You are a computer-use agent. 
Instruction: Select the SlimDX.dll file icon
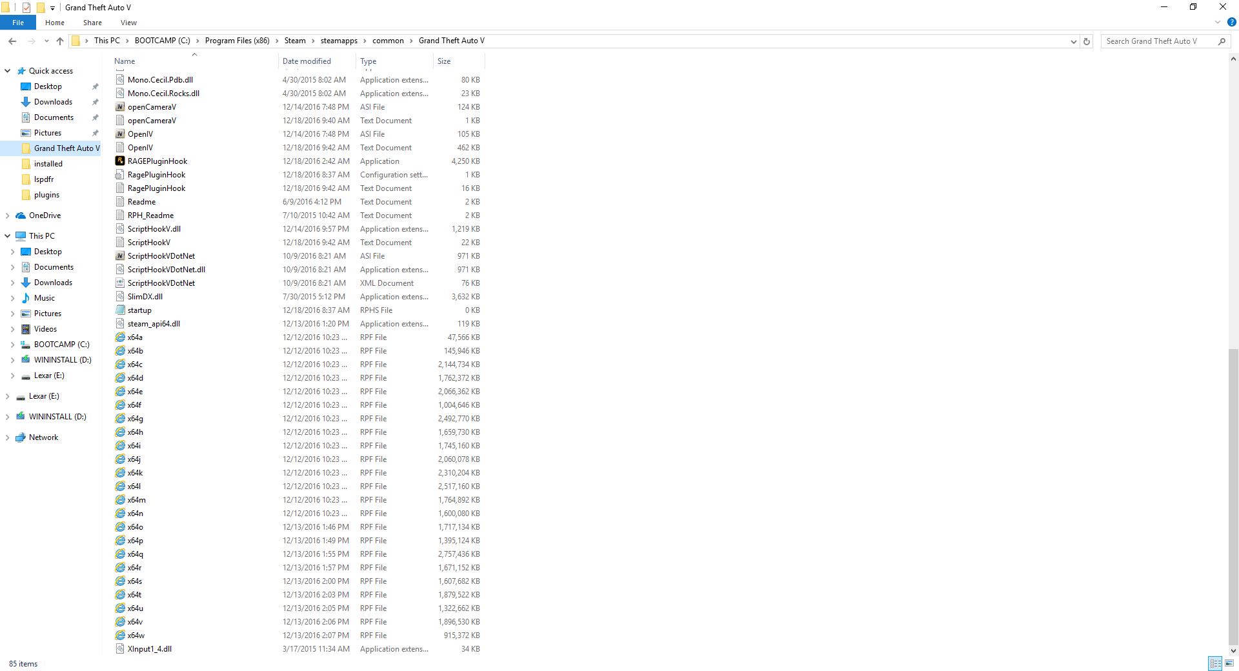point(120,297)
